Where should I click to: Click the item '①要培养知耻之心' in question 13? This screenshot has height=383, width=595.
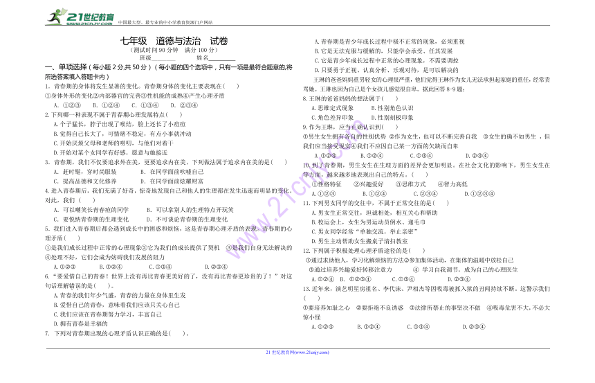click(327, 308)
